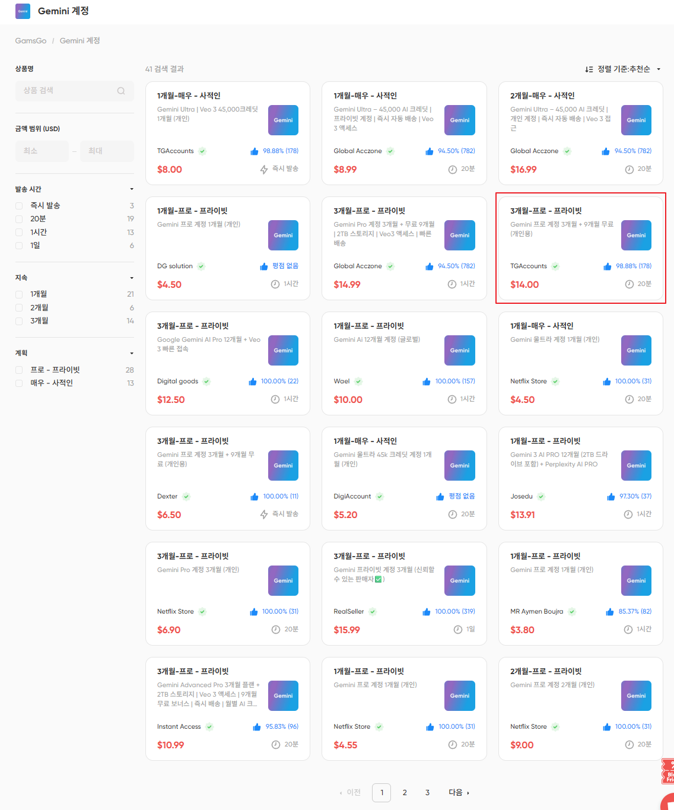The image size is (674, 810).
Task: Open the 정렬 기준:추천순 sort dropdown
Action: 623,69
